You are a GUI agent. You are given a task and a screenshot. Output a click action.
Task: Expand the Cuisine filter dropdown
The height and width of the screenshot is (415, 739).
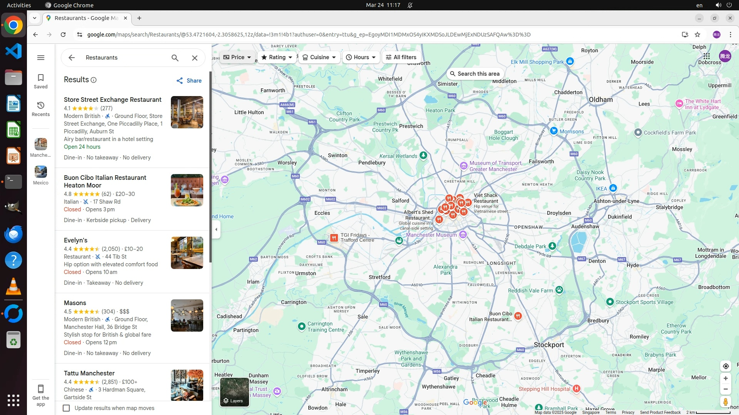319,57
